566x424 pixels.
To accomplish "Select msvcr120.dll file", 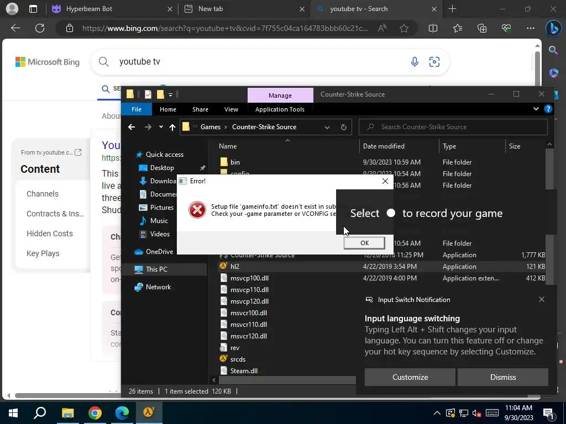I will [x=249, y=336].
